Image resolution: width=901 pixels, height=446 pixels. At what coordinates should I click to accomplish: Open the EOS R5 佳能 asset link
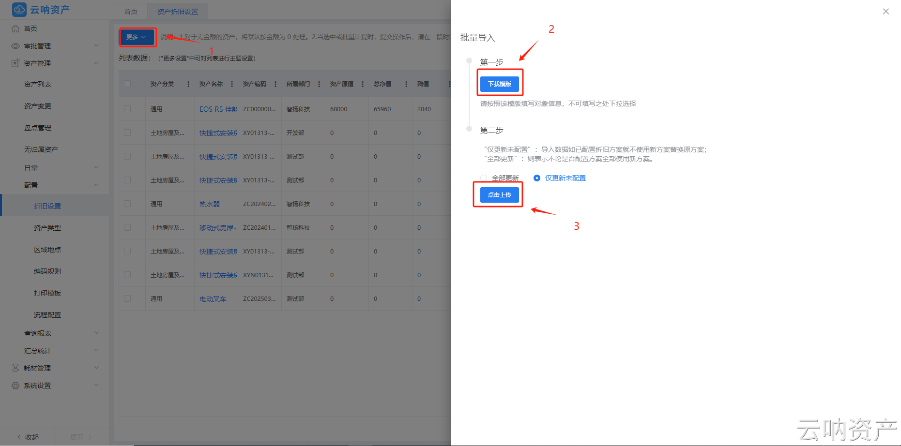click(216, 109)
